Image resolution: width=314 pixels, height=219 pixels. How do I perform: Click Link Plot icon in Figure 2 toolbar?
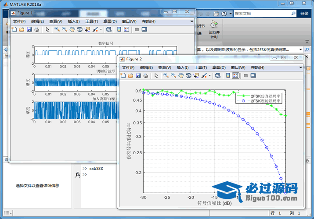click(218, 76)
